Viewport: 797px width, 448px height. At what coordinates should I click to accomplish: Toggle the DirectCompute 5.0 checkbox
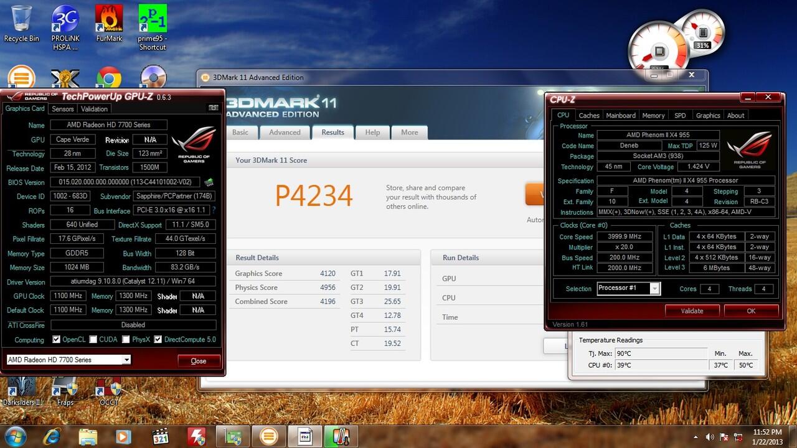[x=158, y=340]
